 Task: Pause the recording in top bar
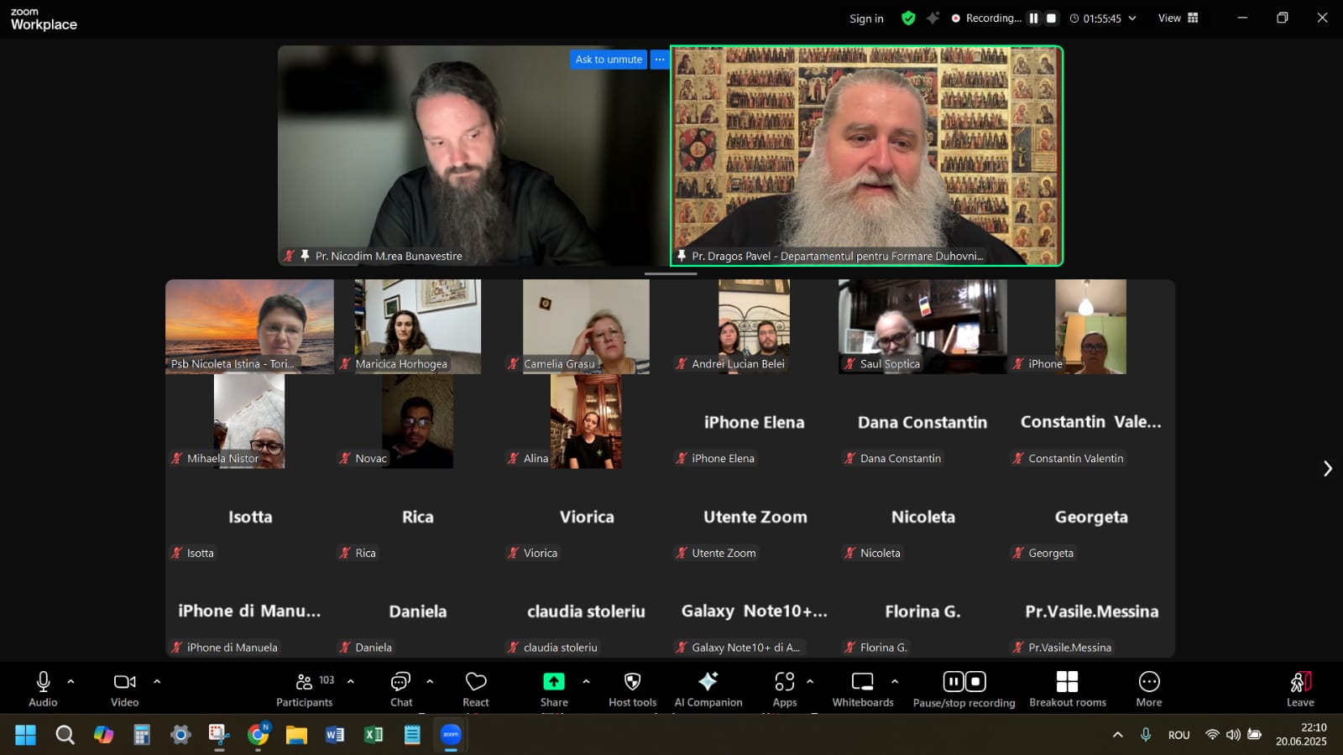click(x=1034, y=18)
